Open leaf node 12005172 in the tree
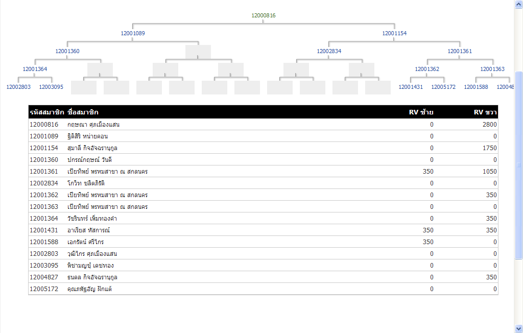Screen dimensions: 523x333 443,87
